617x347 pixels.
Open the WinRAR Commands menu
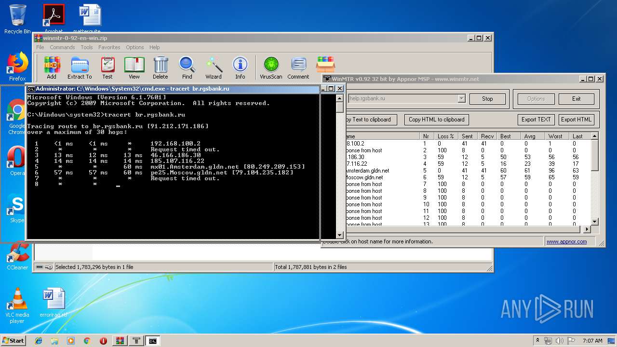click(62, 47)
